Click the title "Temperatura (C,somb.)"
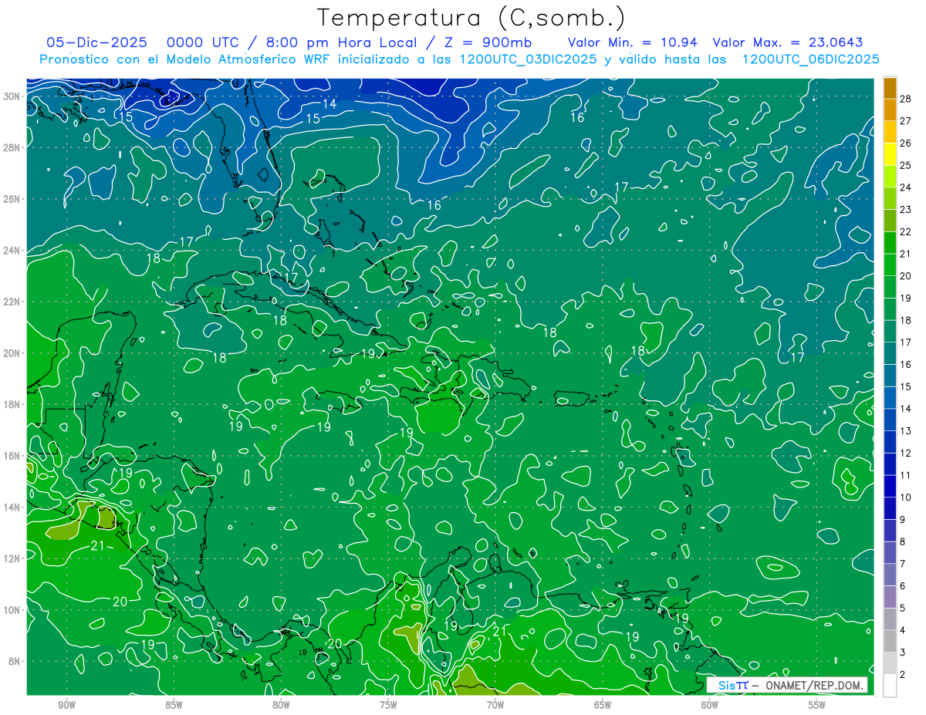The width and height of the screenshot is (926, 715). [x=471, y=17]
